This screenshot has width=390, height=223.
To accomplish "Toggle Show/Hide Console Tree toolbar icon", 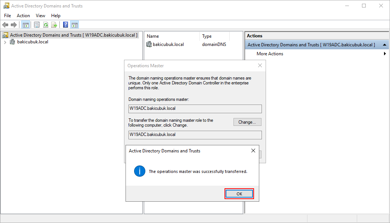I will pos(26,25).
